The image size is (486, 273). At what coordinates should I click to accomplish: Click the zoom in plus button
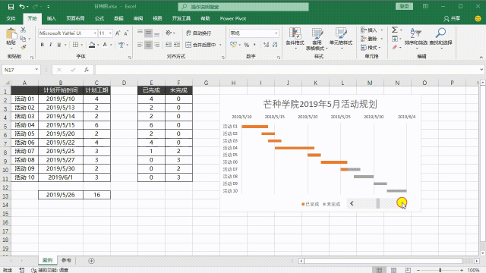pos(462,270)
